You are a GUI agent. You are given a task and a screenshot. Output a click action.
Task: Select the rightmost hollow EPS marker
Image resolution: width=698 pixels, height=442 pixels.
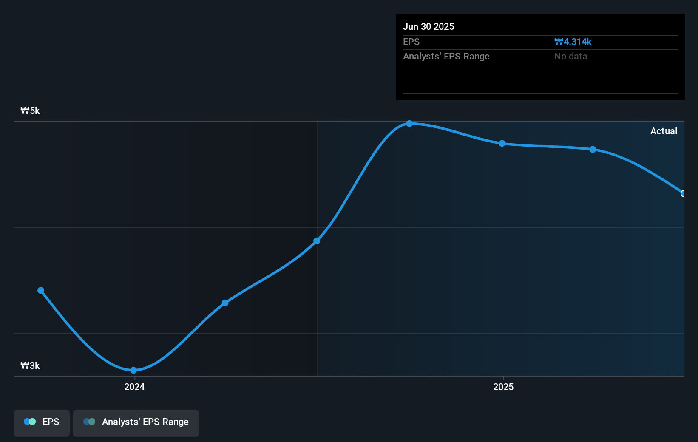click(x=684, y=193)
